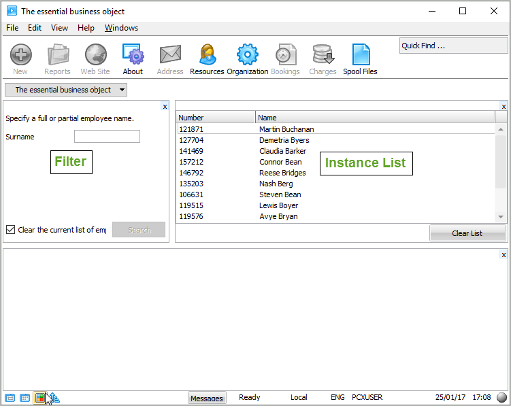Image resolution: width=511 pixels, height=406 pixels.
Task: Expand 'The essential business object' dropdown
Action: (x=66, y=90)
